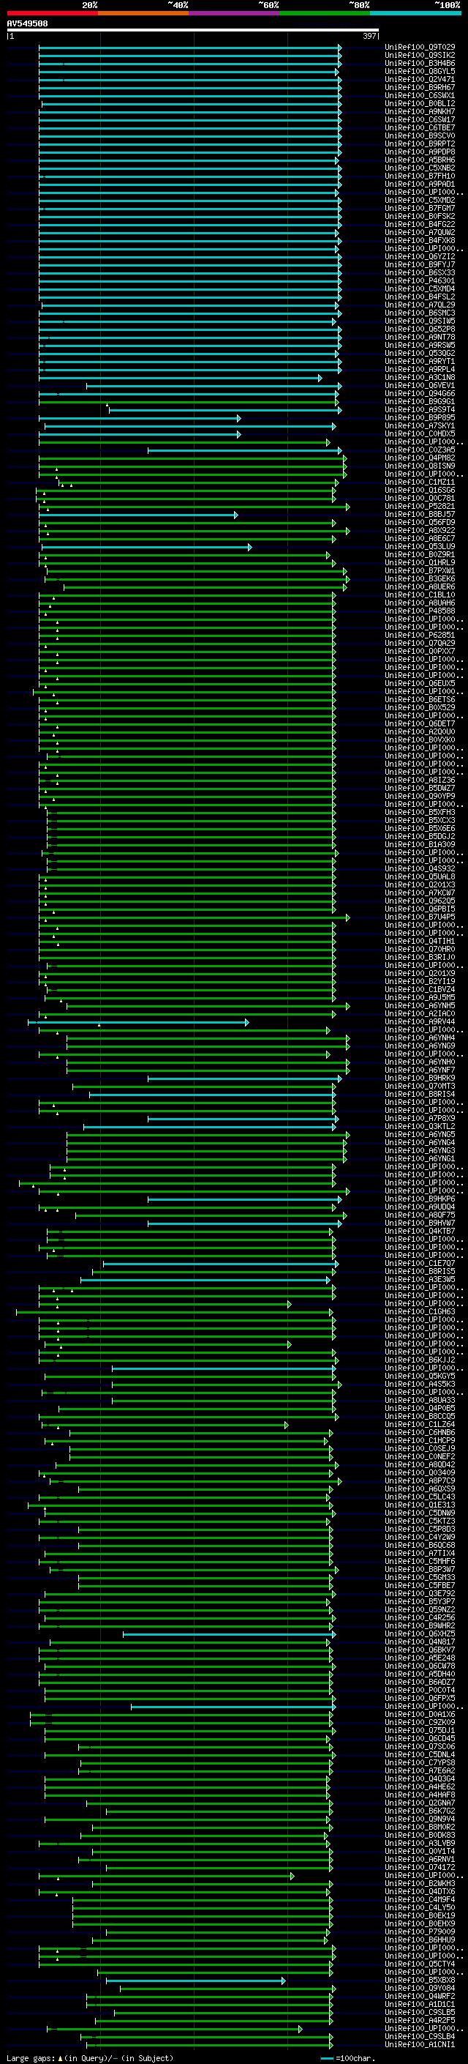Select the UniRef100_B3GEK6 entry
This screenshot has height=2064, width=468.
coord(420,579)
